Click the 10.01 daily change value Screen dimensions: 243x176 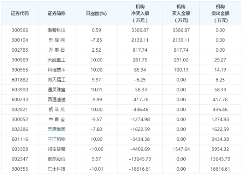(x=96, y=90)
